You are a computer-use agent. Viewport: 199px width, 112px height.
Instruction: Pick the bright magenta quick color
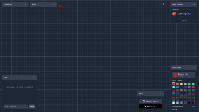pos(189,87)
